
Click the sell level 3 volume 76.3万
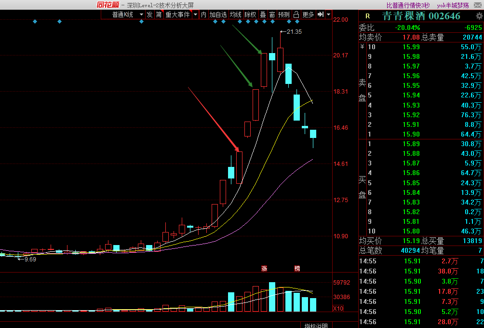coord(471,115)
